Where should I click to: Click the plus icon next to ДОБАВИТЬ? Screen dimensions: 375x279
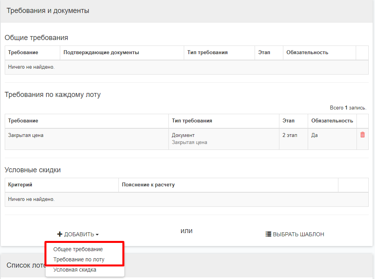[60, 234]
